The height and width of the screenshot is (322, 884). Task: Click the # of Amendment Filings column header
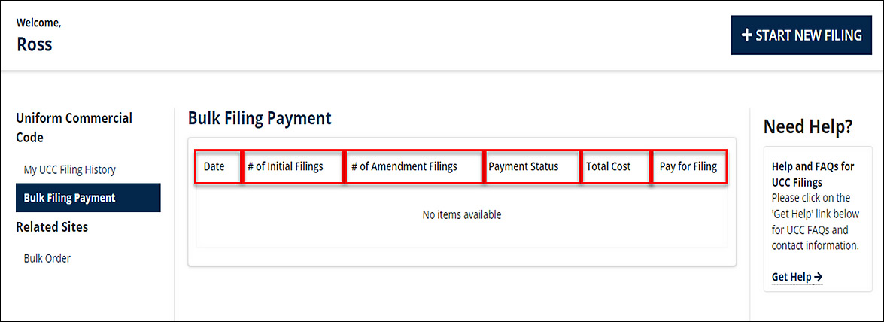(404, 167)
